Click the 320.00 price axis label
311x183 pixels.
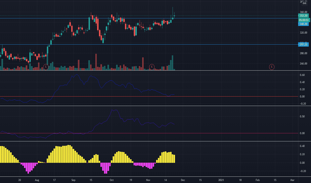pos(303,33)
